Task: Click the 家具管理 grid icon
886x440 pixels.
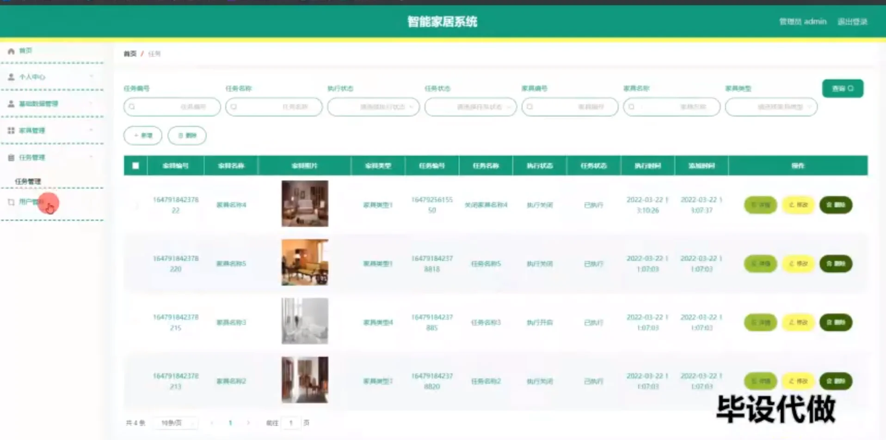Action: (11, 131)
